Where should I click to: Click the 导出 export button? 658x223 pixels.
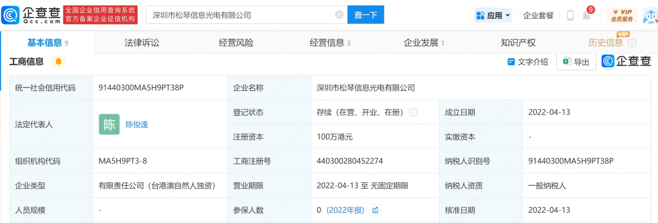click(576, 62)
